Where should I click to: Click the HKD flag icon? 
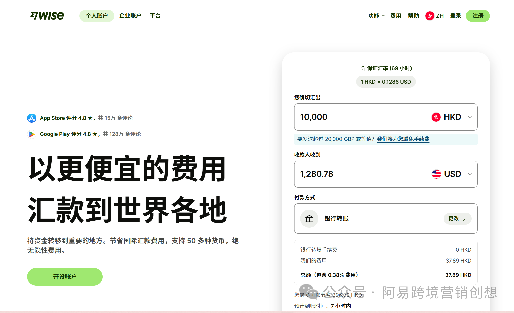click(x=436, y=117)
